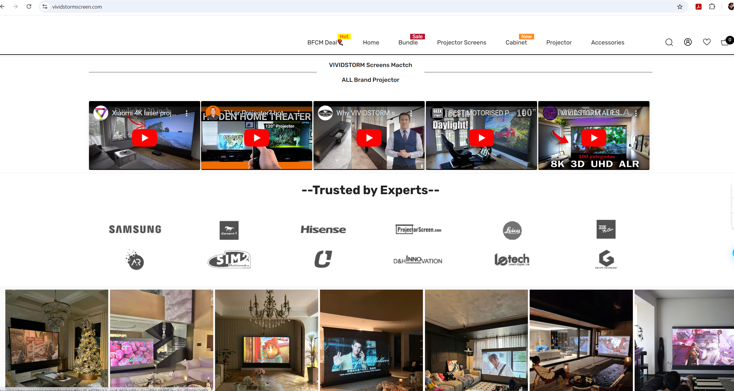Screen dimensions: 734x391
Task: Reload the page in browser
Action: coord(29,7)
